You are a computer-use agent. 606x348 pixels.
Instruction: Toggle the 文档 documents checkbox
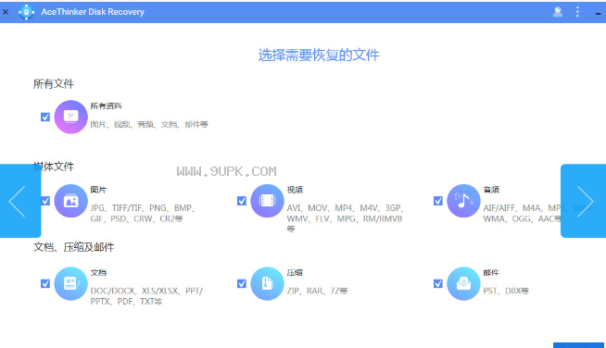click(x=45, y=283)
